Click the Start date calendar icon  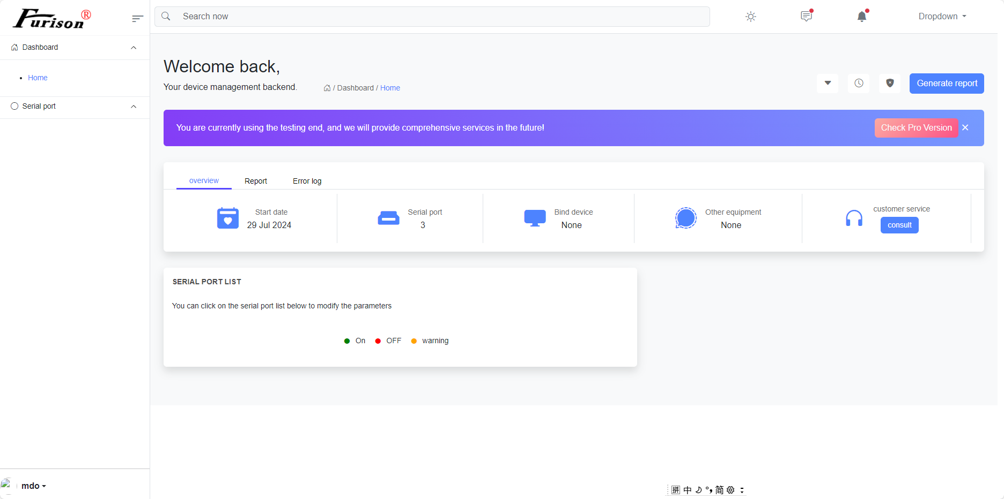click(x=228, y=218)
